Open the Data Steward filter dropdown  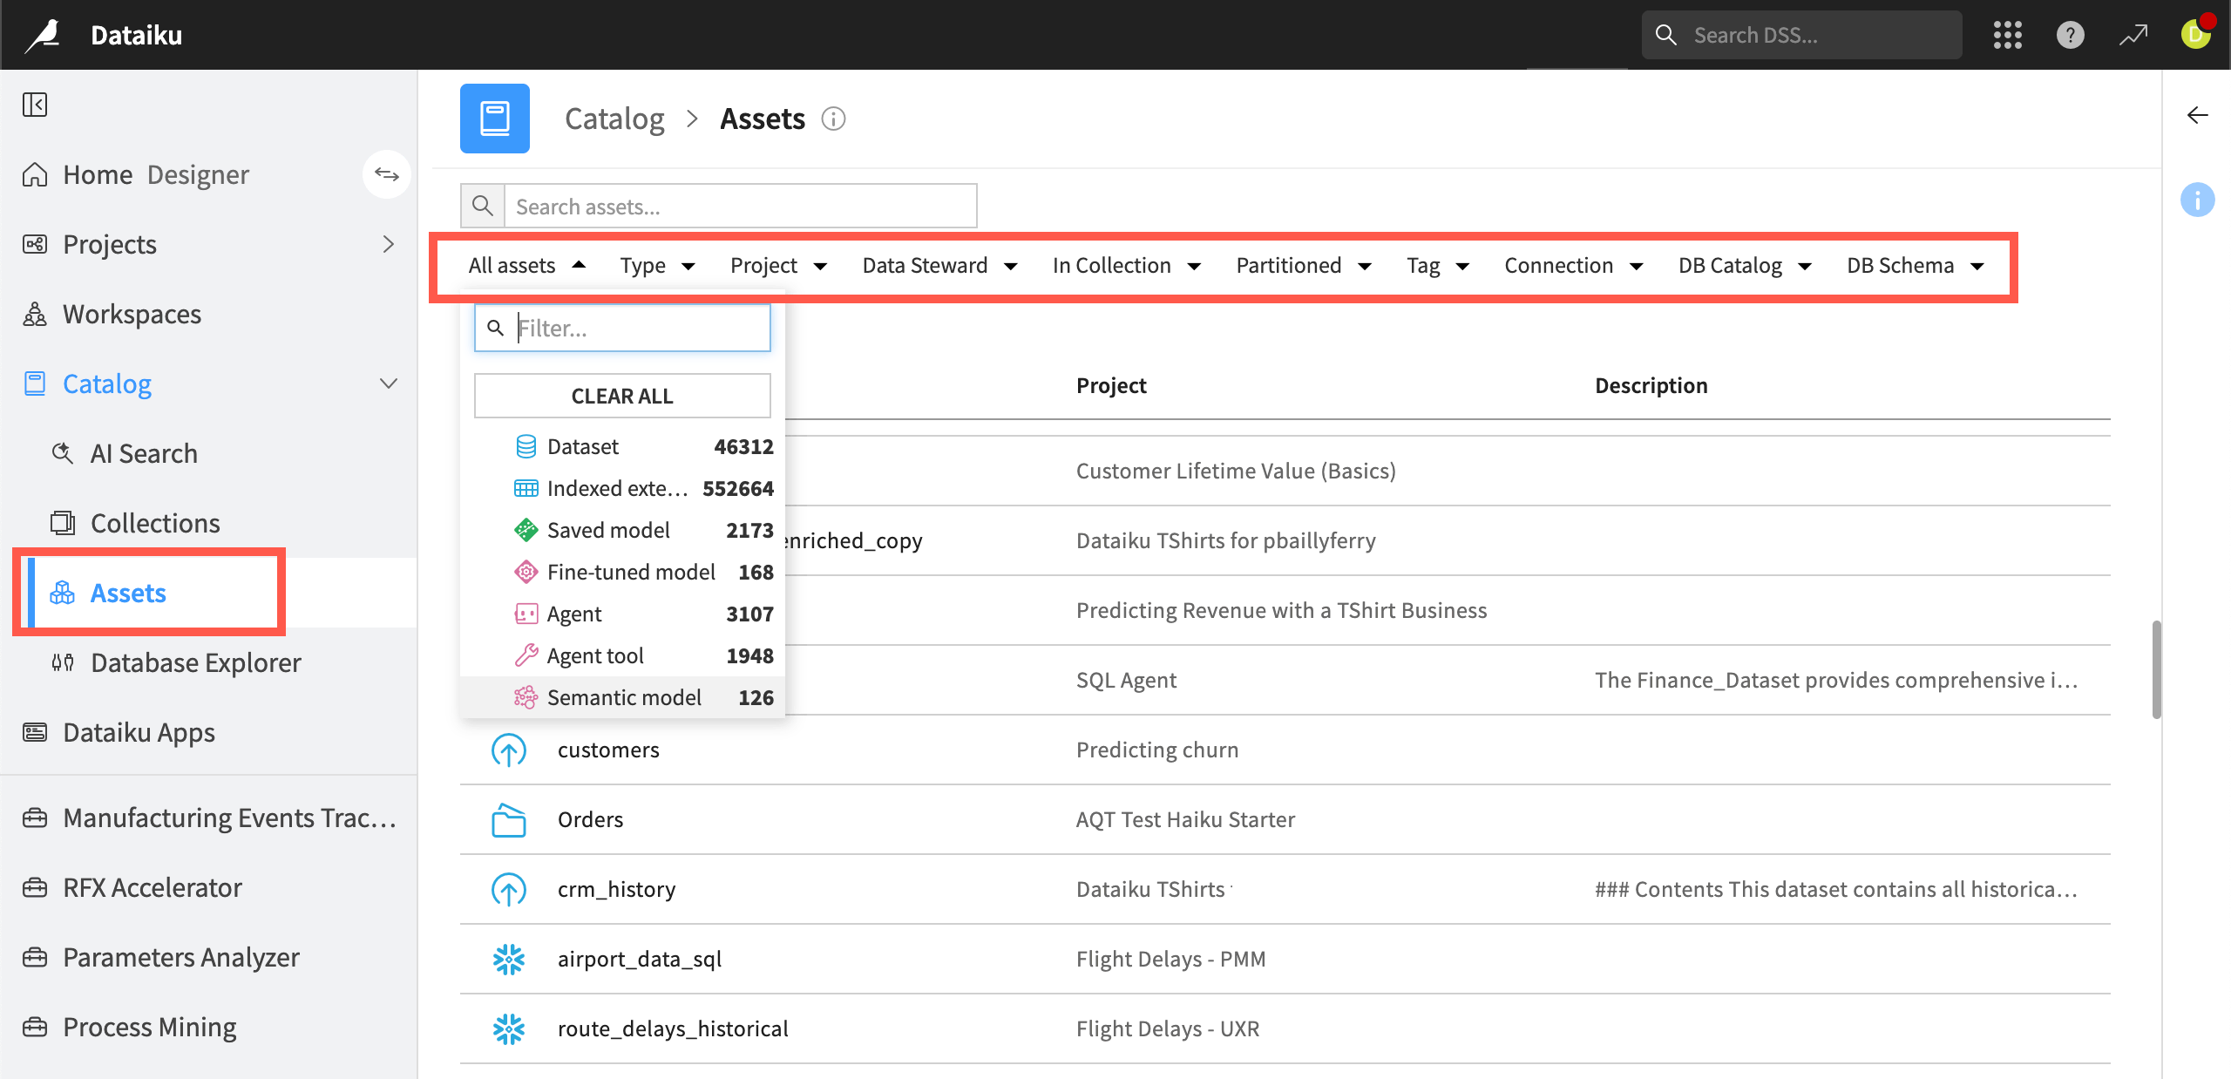tap(940, 265)
